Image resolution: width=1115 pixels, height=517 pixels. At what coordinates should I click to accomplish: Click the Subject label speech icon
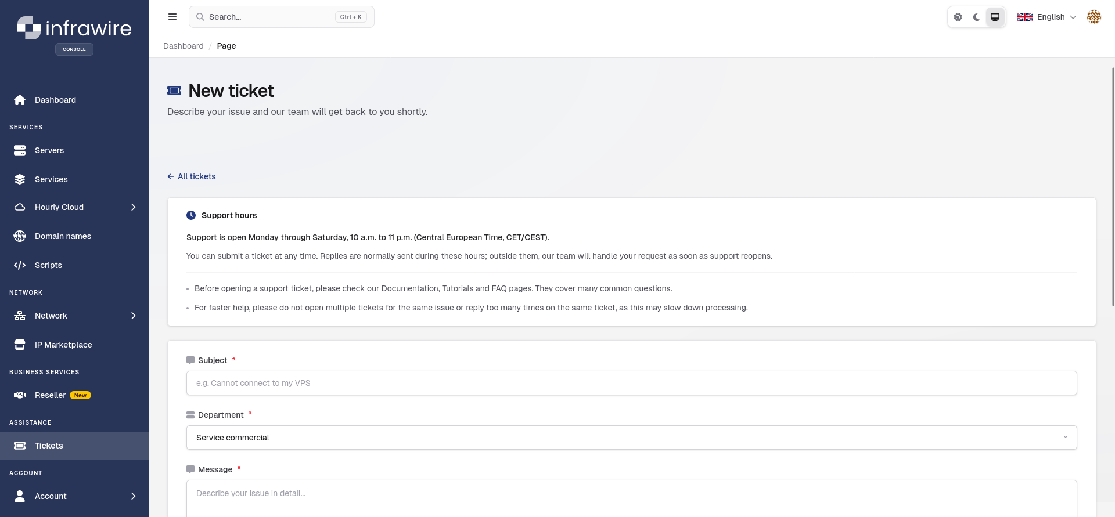pyautogui.click(x=190, y=360)
